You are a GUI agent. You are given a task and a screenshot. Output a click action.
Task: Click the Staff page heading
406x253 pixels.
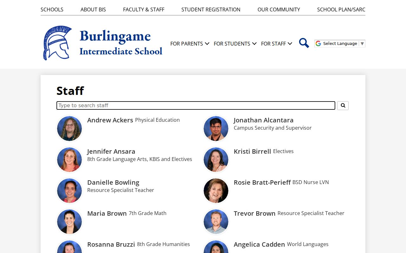(70, 91)
